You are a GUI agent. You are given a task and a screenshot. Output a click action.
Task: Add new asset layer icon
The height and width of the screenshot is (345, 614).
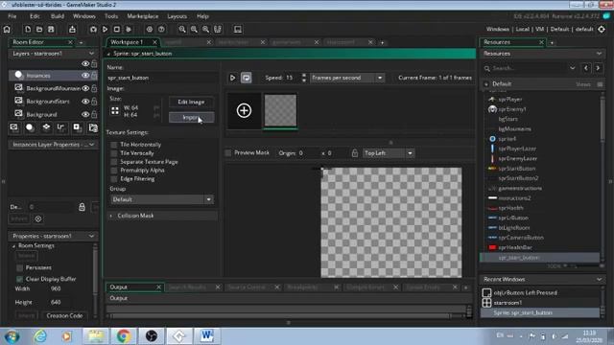(77, 127)
